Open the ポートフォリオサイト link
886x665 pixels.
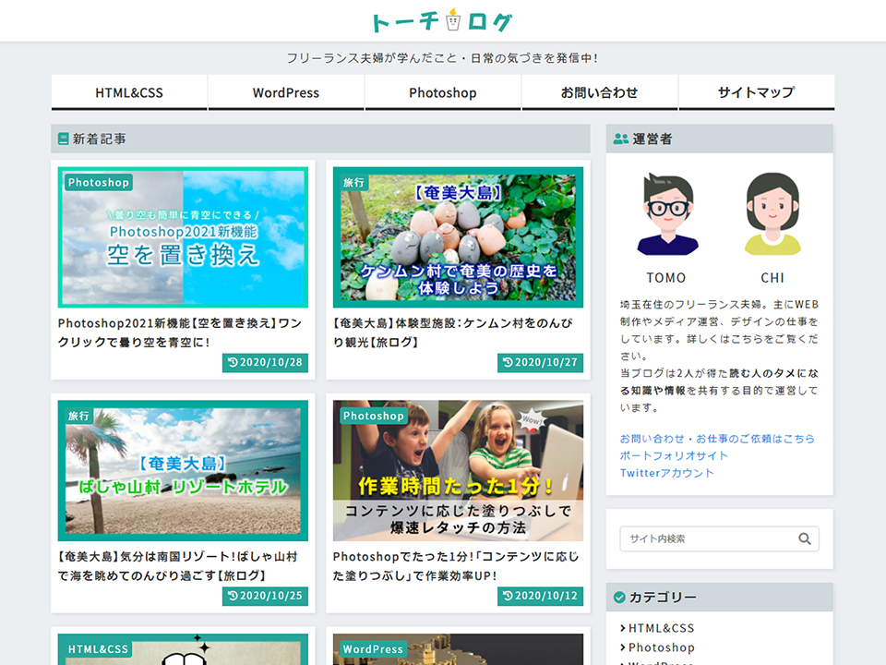[x=674, y=455]
